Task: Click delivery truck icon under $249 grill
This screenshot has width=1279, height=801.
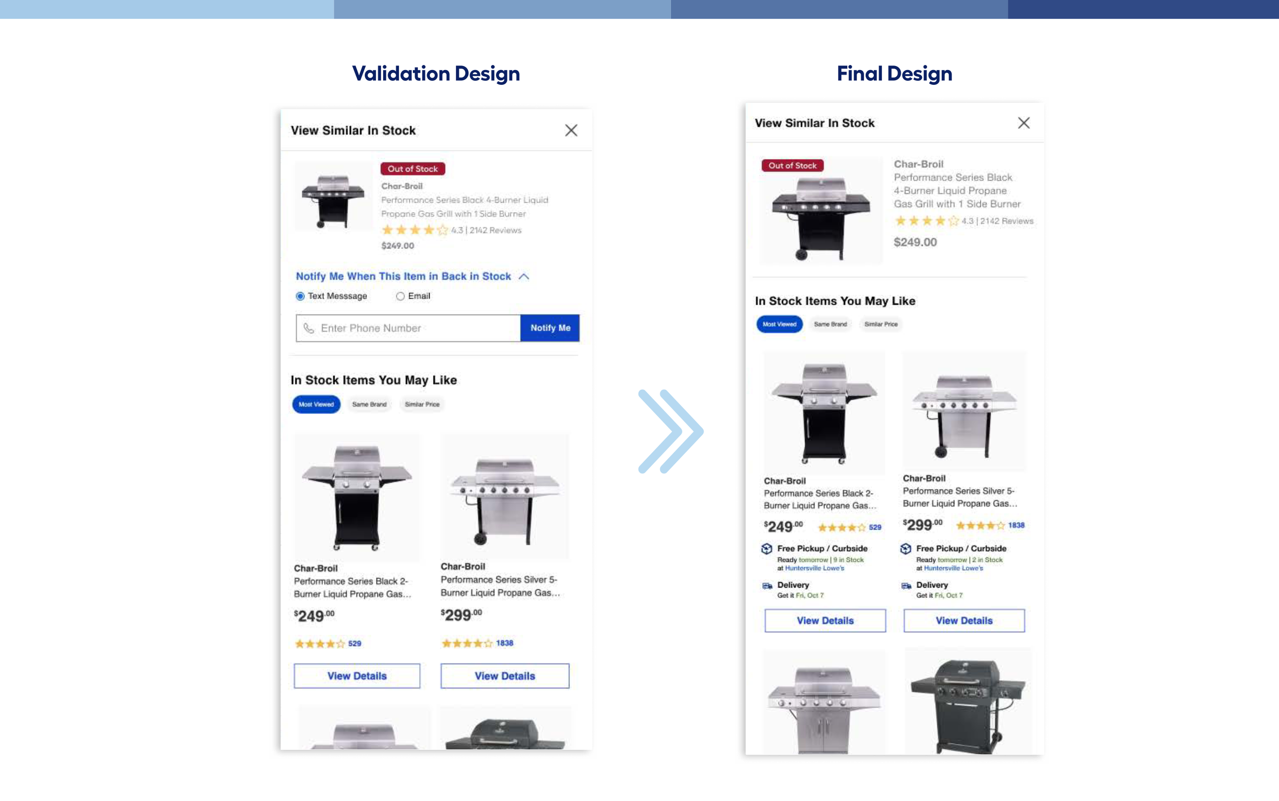Action: pyautogui.click(x=767, y=585)
